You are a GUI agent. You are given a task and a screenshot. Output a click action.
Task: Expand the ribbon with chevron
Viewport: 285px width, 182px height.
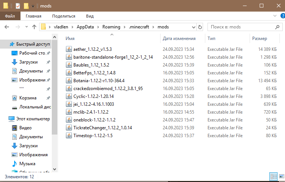point(275,16)
